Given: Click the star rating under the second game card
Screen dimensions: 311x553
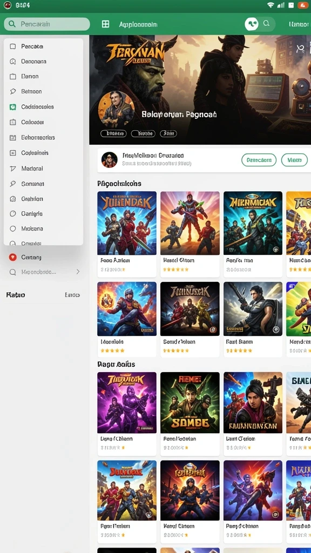Looking at the screenshot, I should [x=175, y=269].
